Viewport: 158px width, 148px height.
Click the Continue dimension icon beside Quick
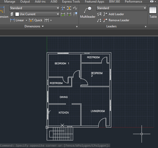pyautogui.click(x=47, y=20)
